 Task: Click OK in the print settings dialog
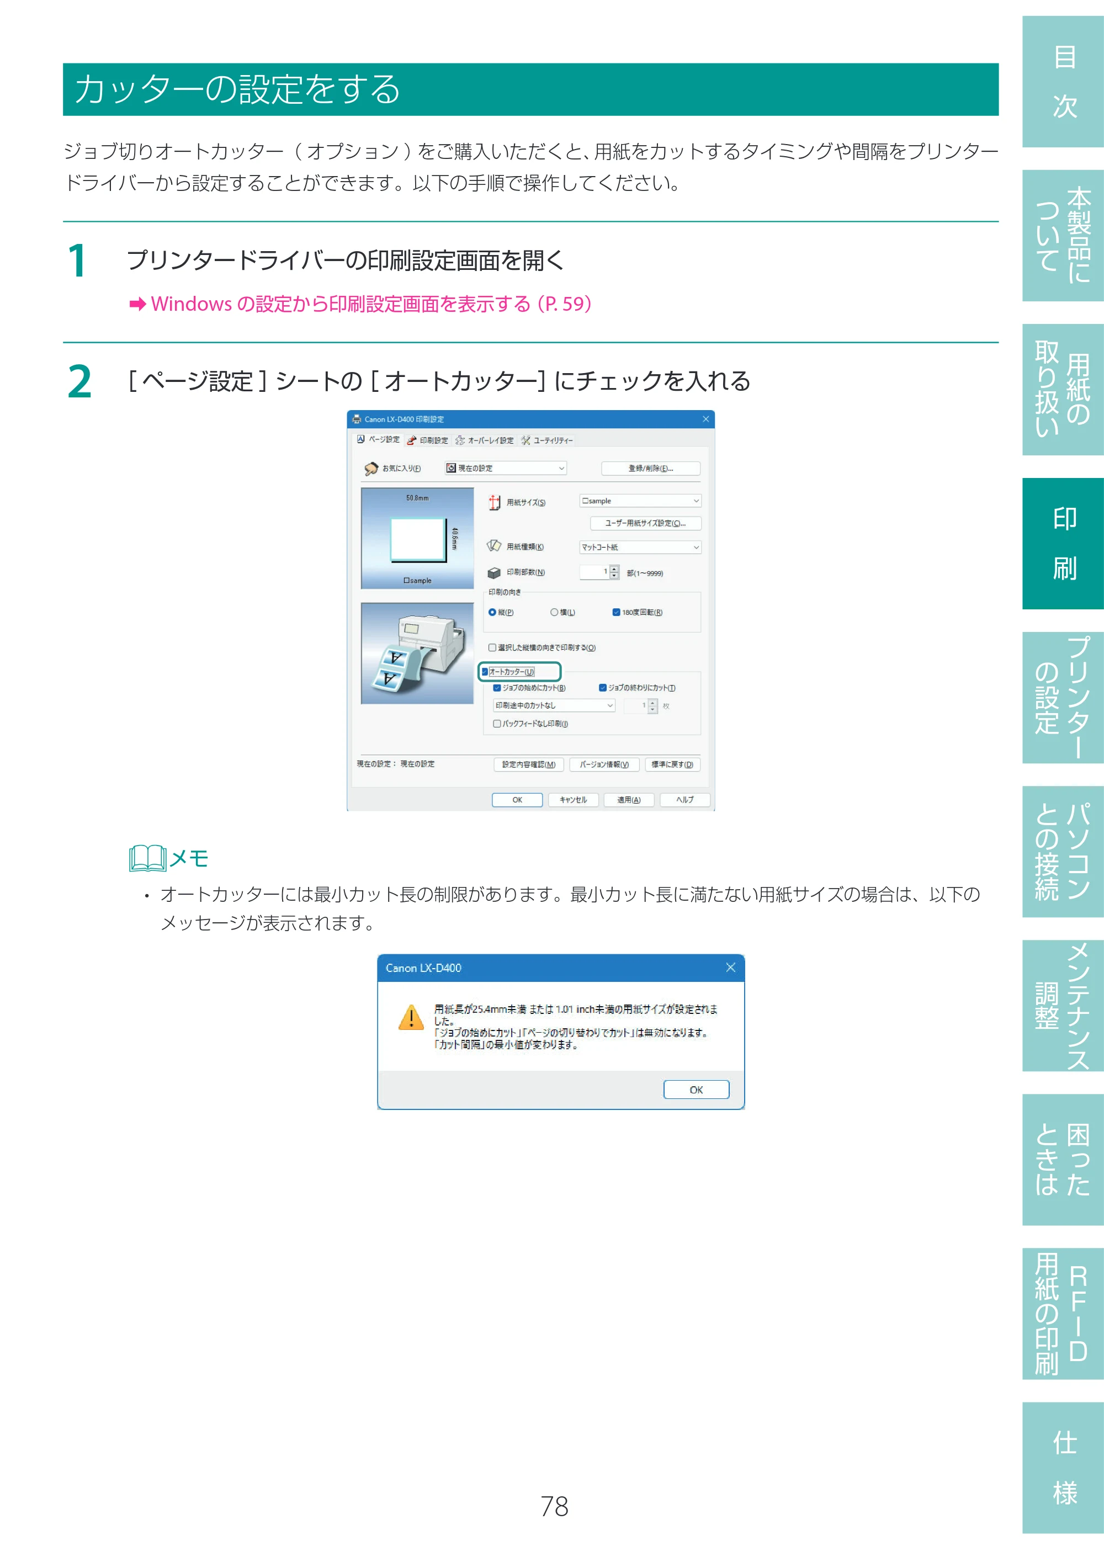(518, 800)
